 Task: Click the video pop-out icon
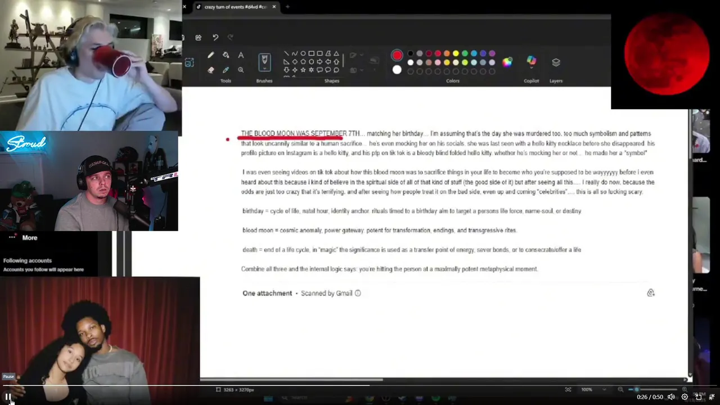point(699,397)
